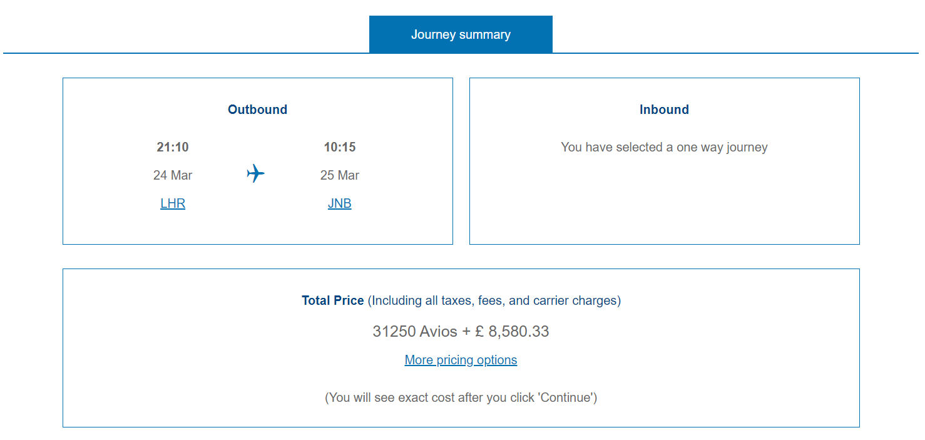Viewport: 925px width, 440px height.
Task: Click the exact cost after Continue note
Action: pos(461,397)
